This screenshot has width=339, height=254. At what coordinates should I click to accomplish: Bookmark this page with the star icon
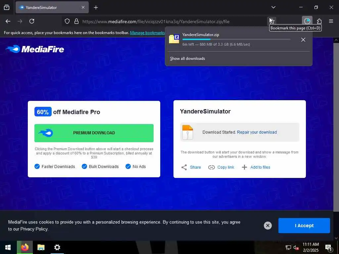coord(271,21)
